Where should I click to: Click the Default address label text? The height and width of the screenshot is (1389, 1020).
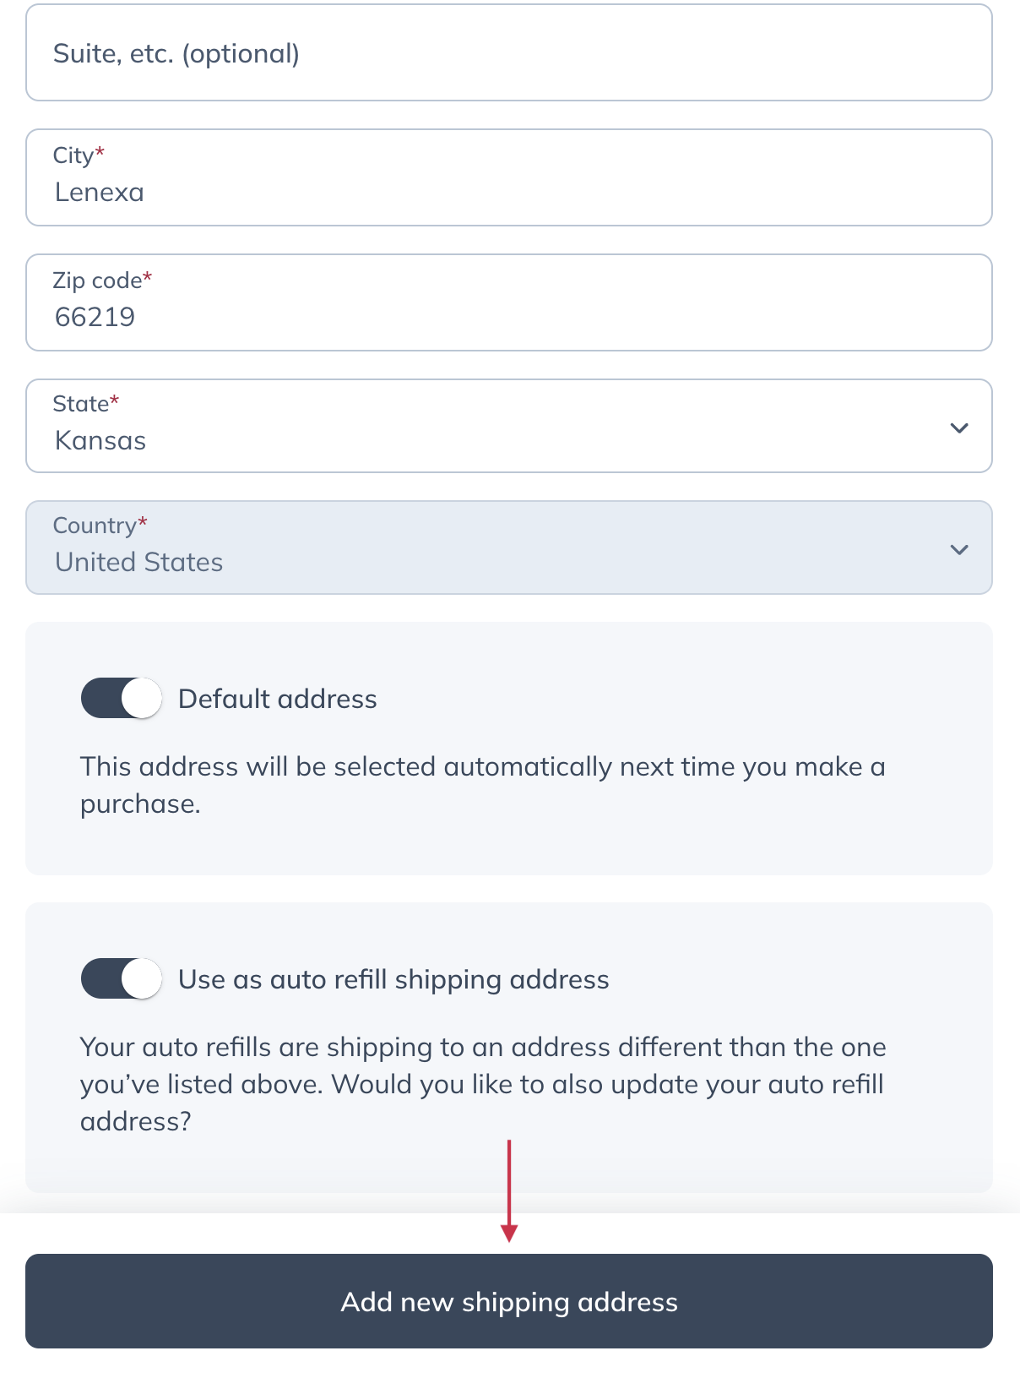pyautogui.click(x=277, y=698)
